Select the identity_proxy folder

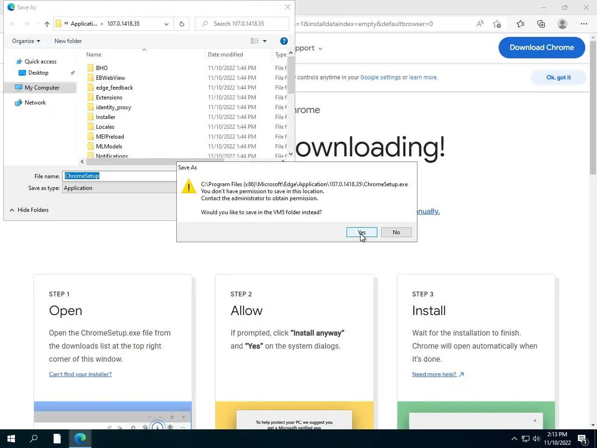click(x=113, y=107)
